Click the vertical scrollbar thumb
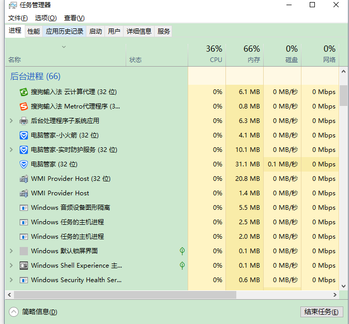Viewport: 349px width, 324px height. click(343, 96)
